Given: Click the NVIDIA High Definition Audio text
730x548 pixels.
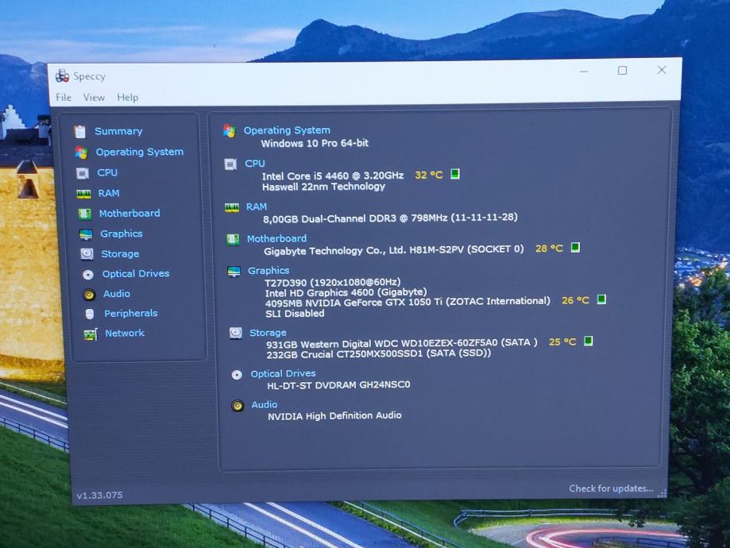Looking at the screenshot, I should 334,416.
